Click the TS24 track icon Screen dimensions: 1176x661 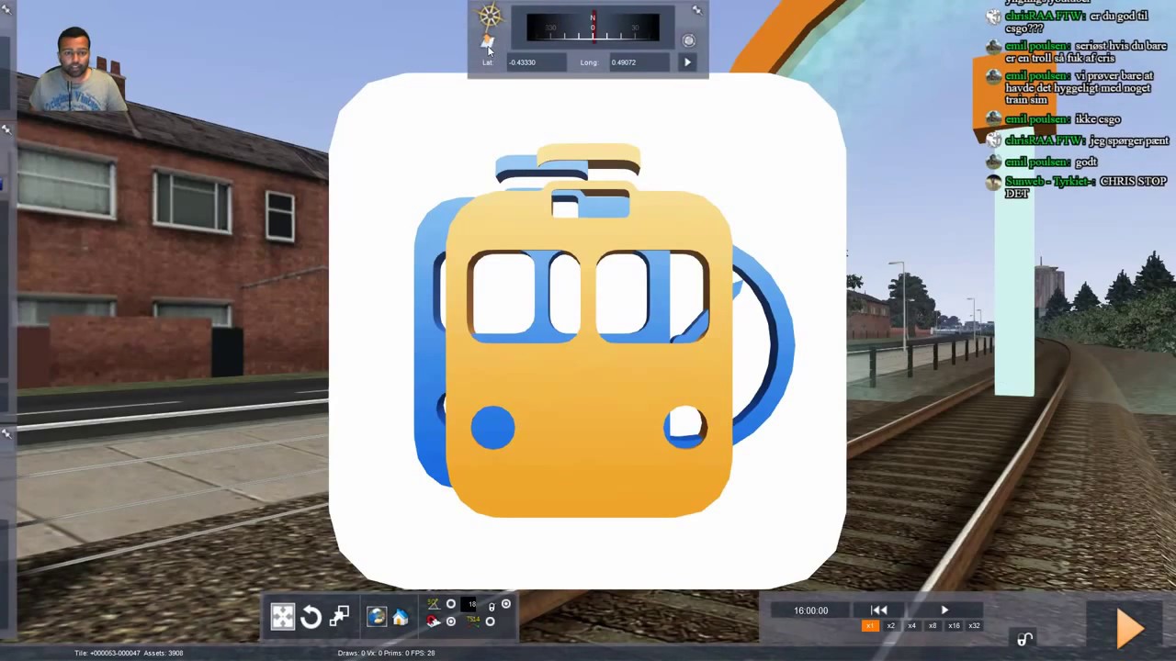473,622
